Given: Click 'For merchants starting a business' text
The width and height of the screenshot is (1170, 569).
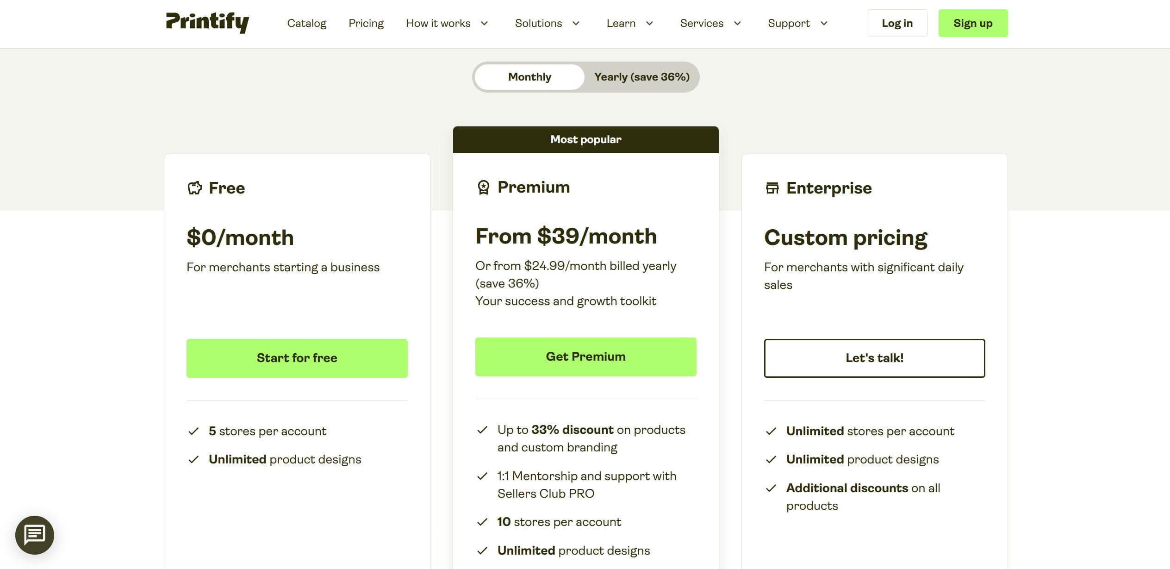Looking at the screenshot, I should point(283,268).
